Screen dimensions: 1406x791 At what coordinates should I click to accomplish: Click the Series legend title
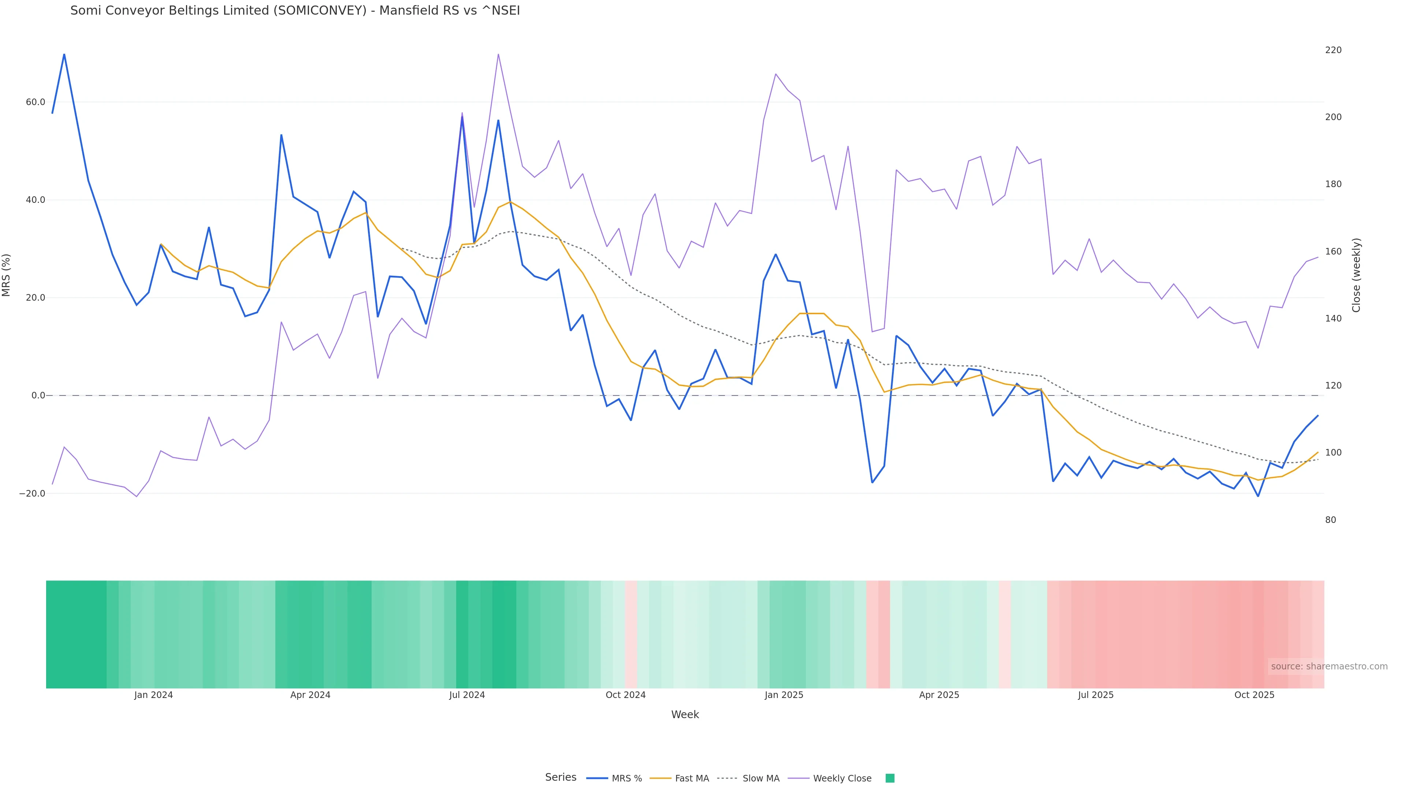pos(561,777)
